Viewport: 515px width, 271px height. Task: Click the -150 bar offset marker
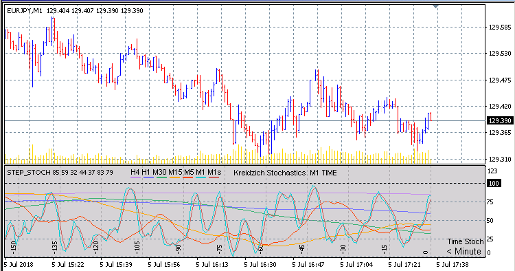point(14,248)
